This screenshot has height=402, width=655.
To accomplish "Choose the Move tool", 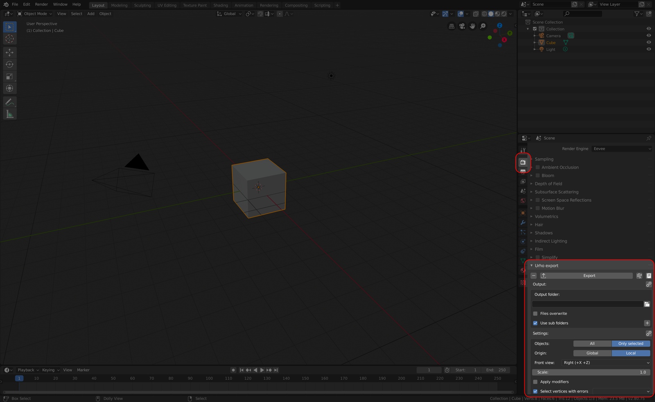I will [x=10, y=52].
